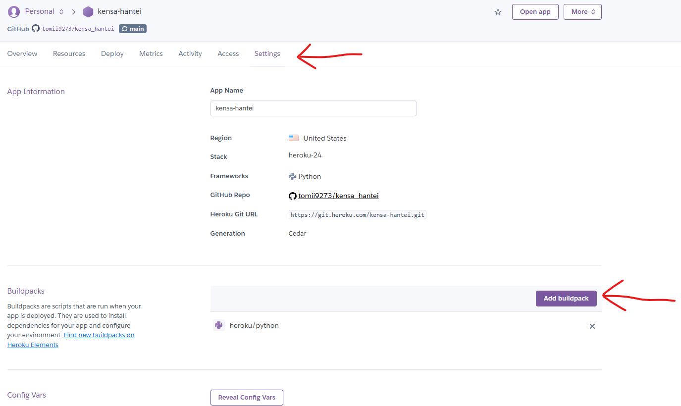Click the United States region text

click(325, 138)
